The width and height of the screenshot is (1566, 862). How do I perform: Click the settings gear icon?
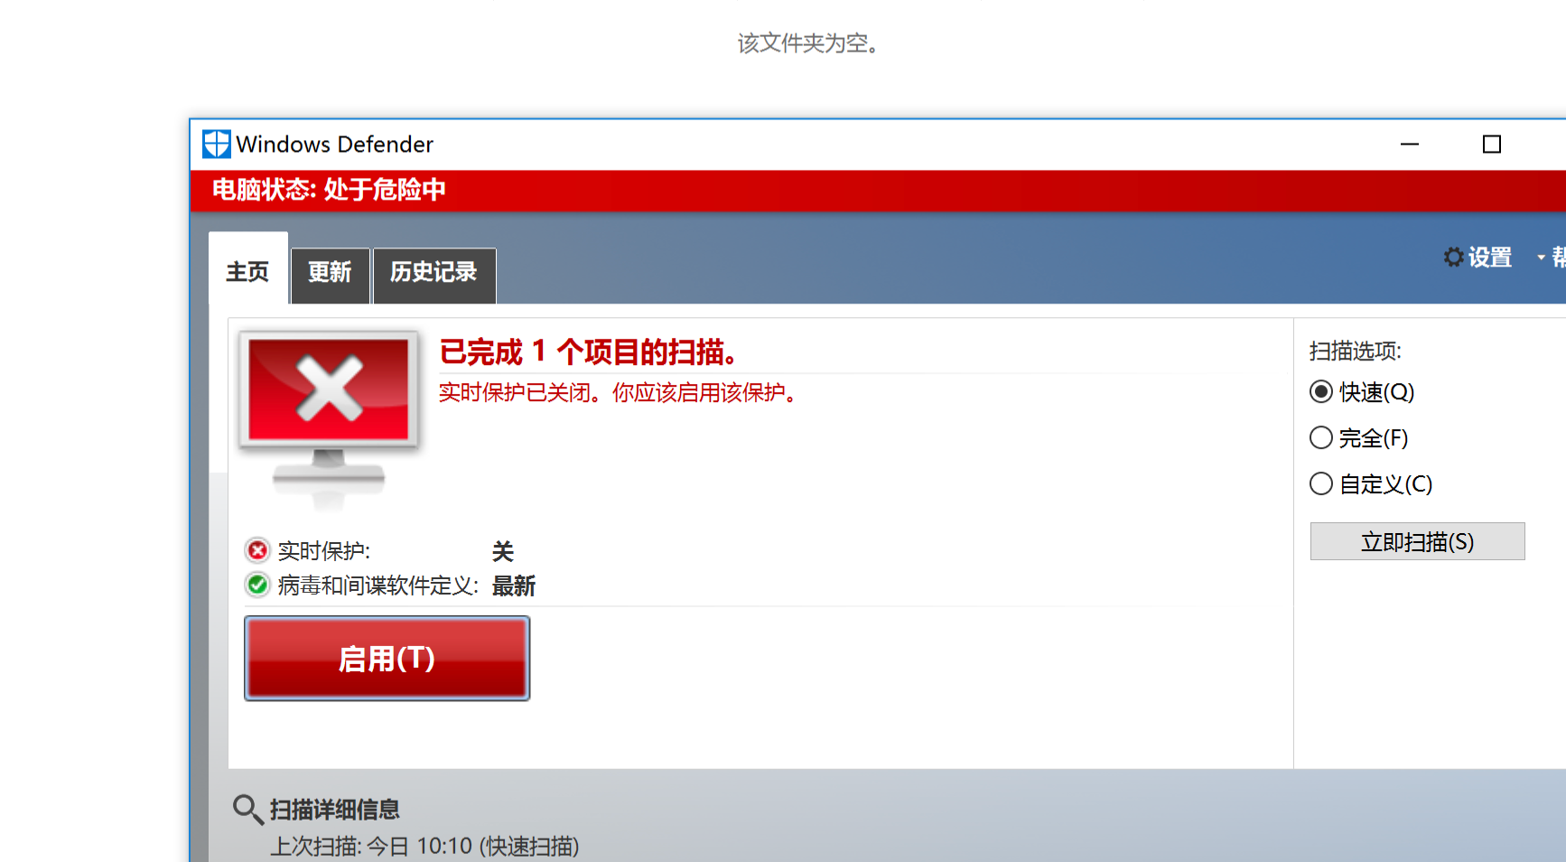pyautogui.click(x=1453, y=258)
